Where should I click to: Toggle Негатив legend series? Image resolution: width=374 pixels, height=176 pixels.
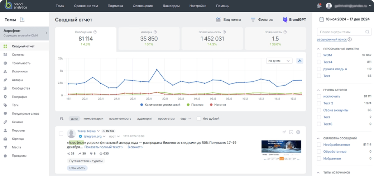click(x=218, y=105)
